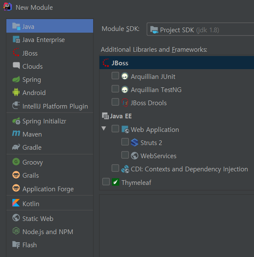Select Gradle module type
The height and width of the screenshot is (257, 254).
click(50, 147)
